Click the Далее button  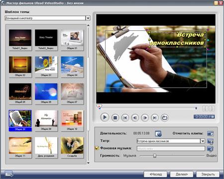tap(182, 174)
